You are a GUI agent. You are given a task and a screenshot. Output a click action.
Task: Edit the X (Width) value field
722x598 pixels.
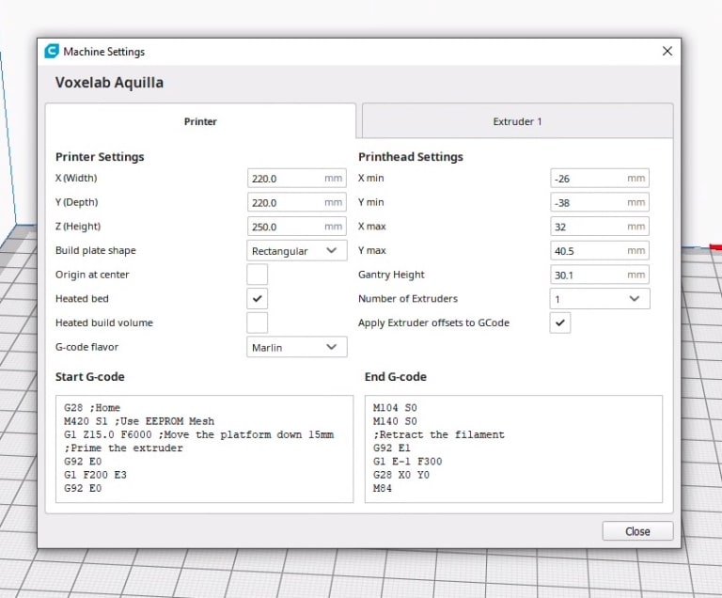(x=296, y=179)
